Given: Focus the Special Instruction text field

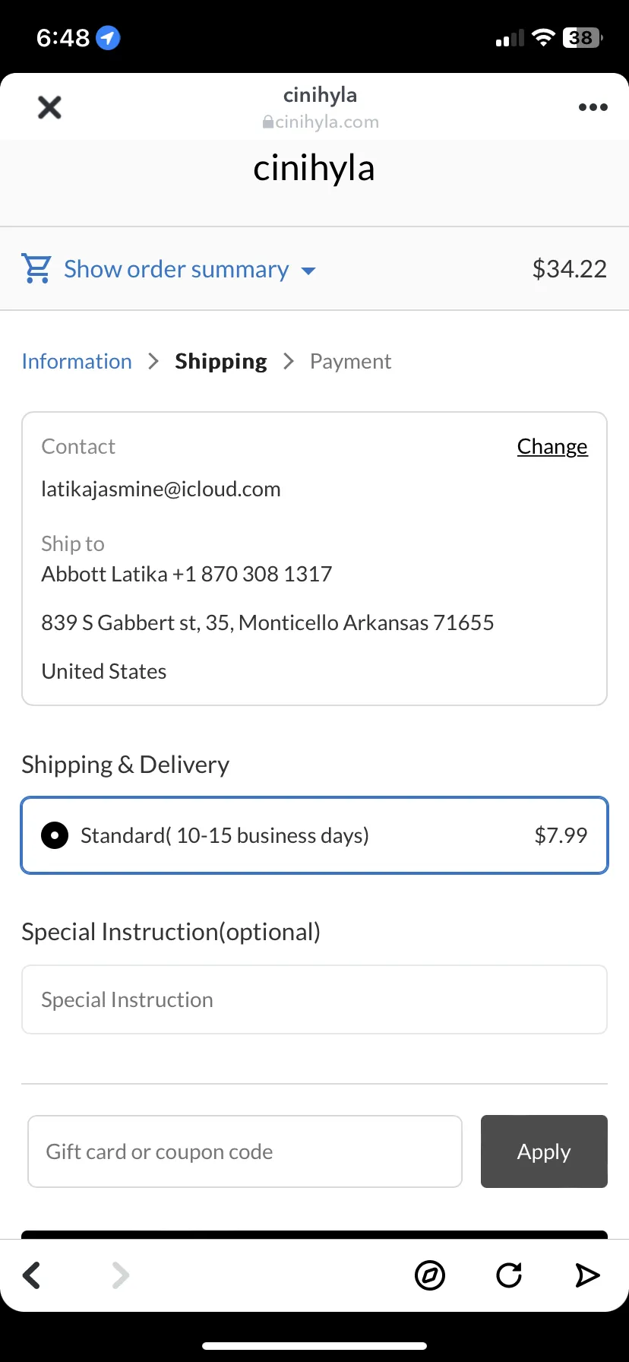Looking at the screenshot, I should coord(314,999).
